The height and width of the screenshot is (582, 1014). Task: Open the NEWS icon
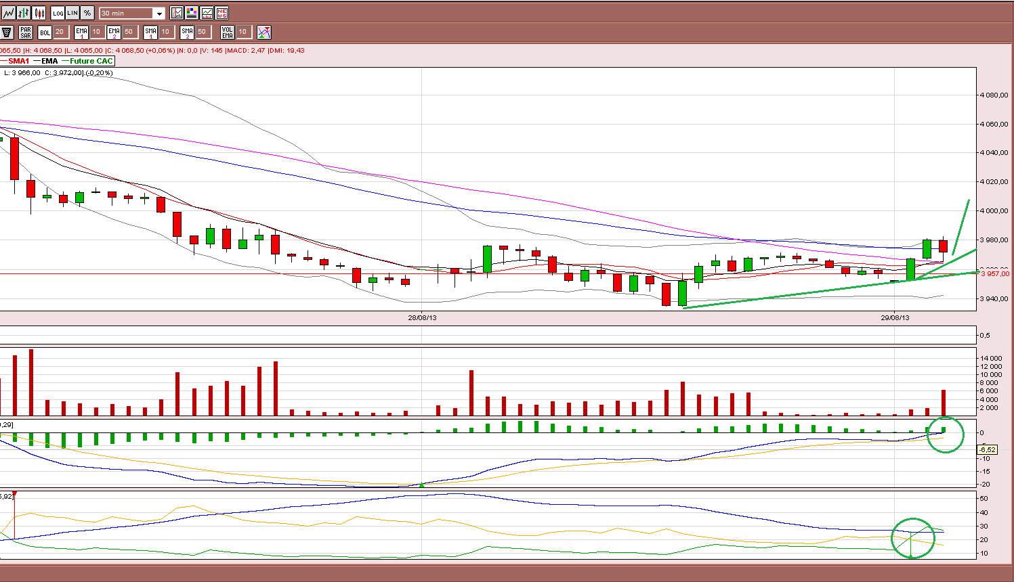[221, 13]
